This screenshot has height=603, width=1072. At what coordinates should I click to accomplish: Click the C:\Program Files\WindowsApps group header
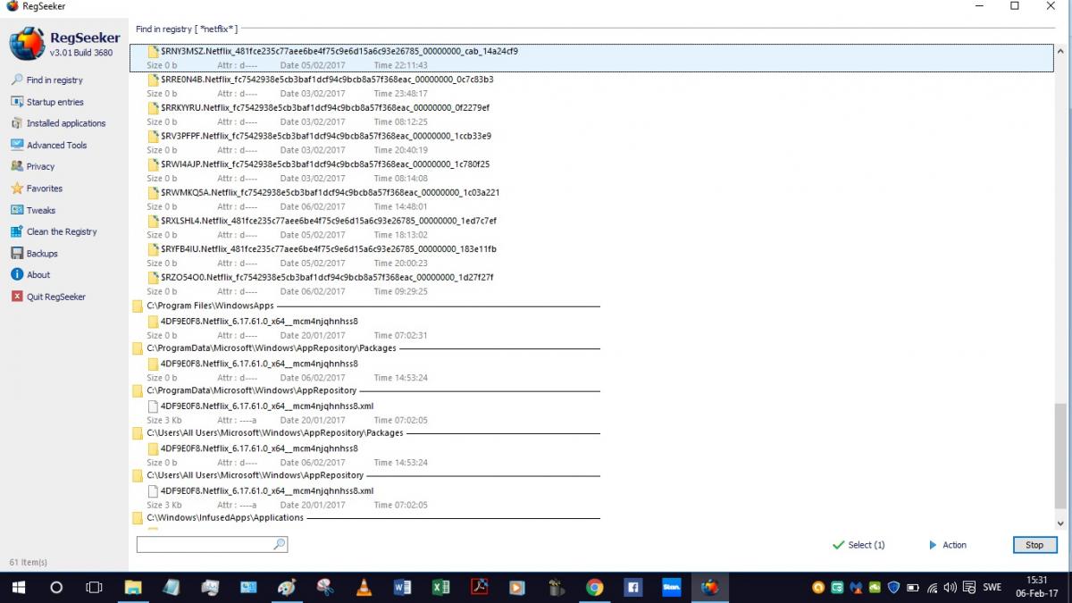click(x=210, y=306)
